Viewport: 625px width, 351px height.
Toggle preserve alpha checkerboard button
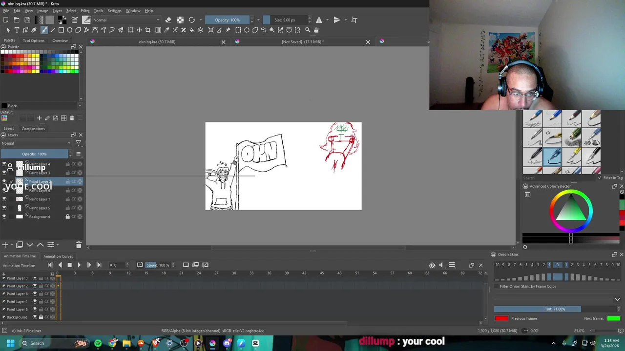[x=180, y=20]
